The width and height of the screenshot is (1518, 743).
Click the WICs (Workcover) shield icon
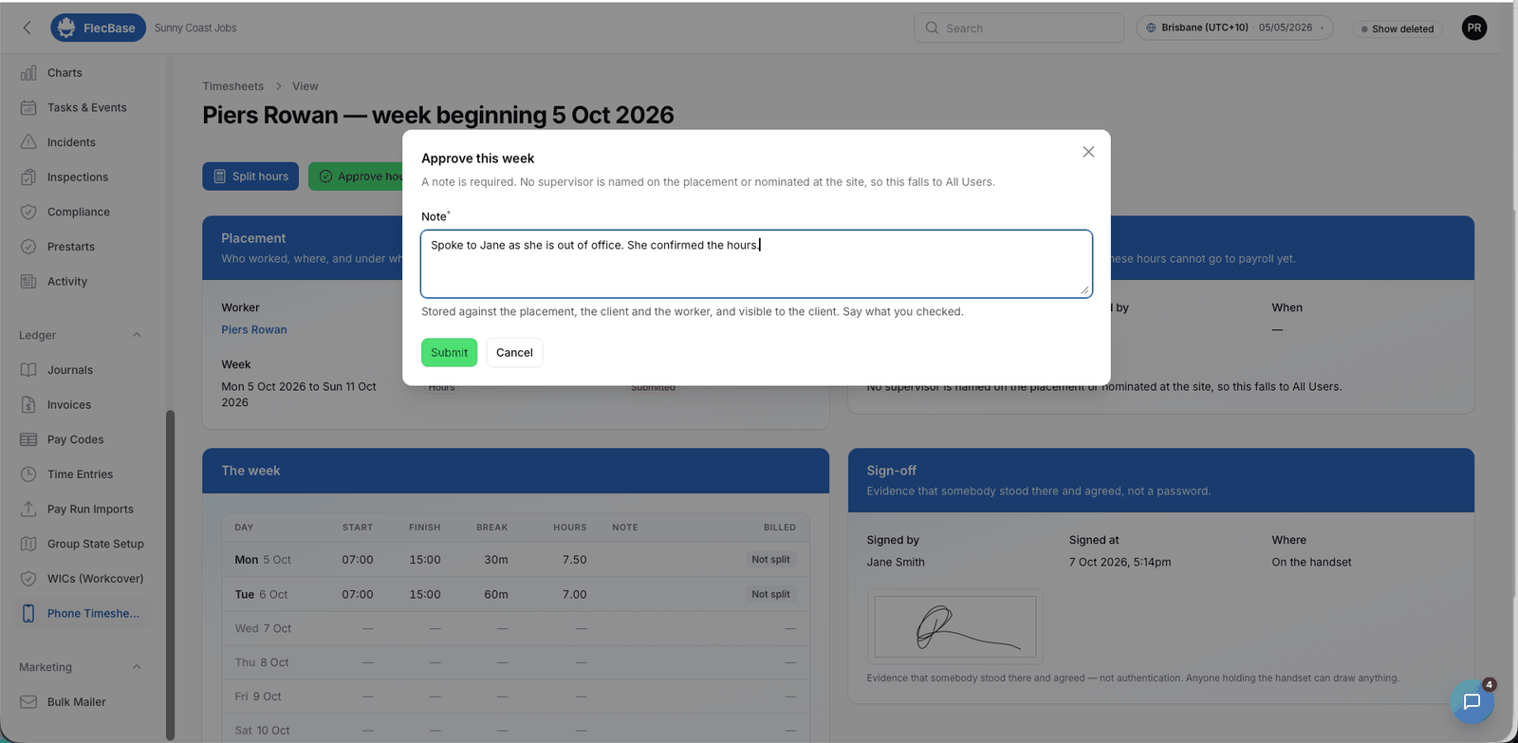(x=28, y=579)
